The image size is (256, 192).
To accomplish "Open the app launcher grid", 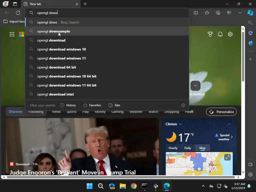I will coord(12,34).
